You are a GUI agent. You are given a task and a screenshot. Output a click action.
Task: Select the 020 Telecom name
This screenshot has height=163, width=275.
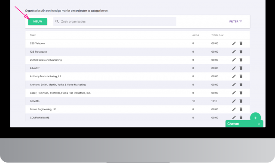point(37,43)
